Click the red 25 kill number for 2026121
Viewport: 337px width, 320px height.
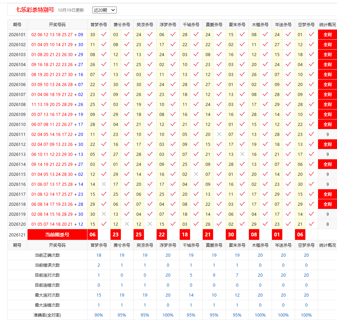point(139,235)
